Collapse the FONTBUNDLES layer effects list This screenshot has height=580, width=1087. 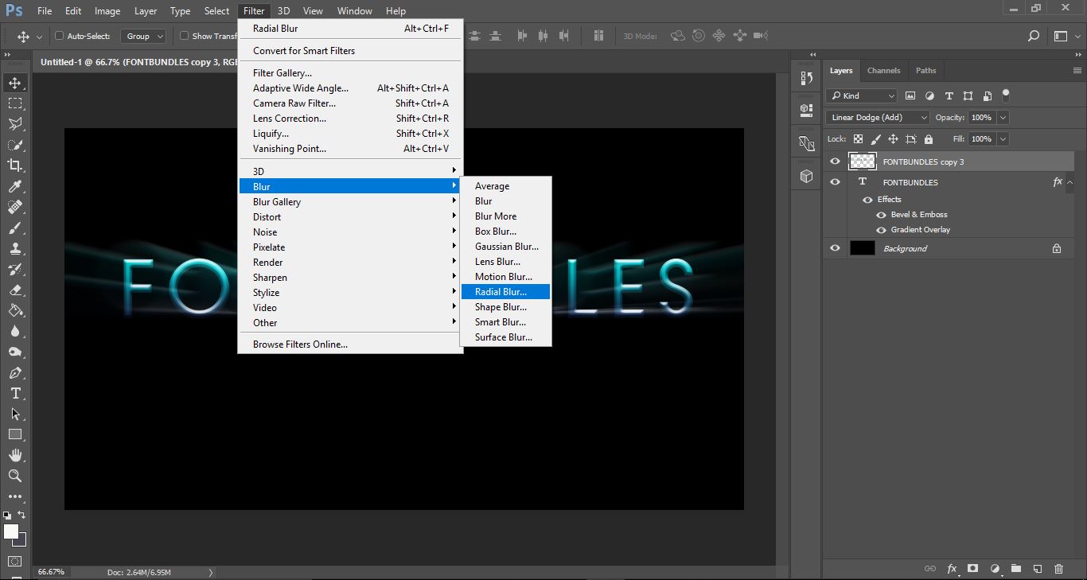click(1070, 182)
